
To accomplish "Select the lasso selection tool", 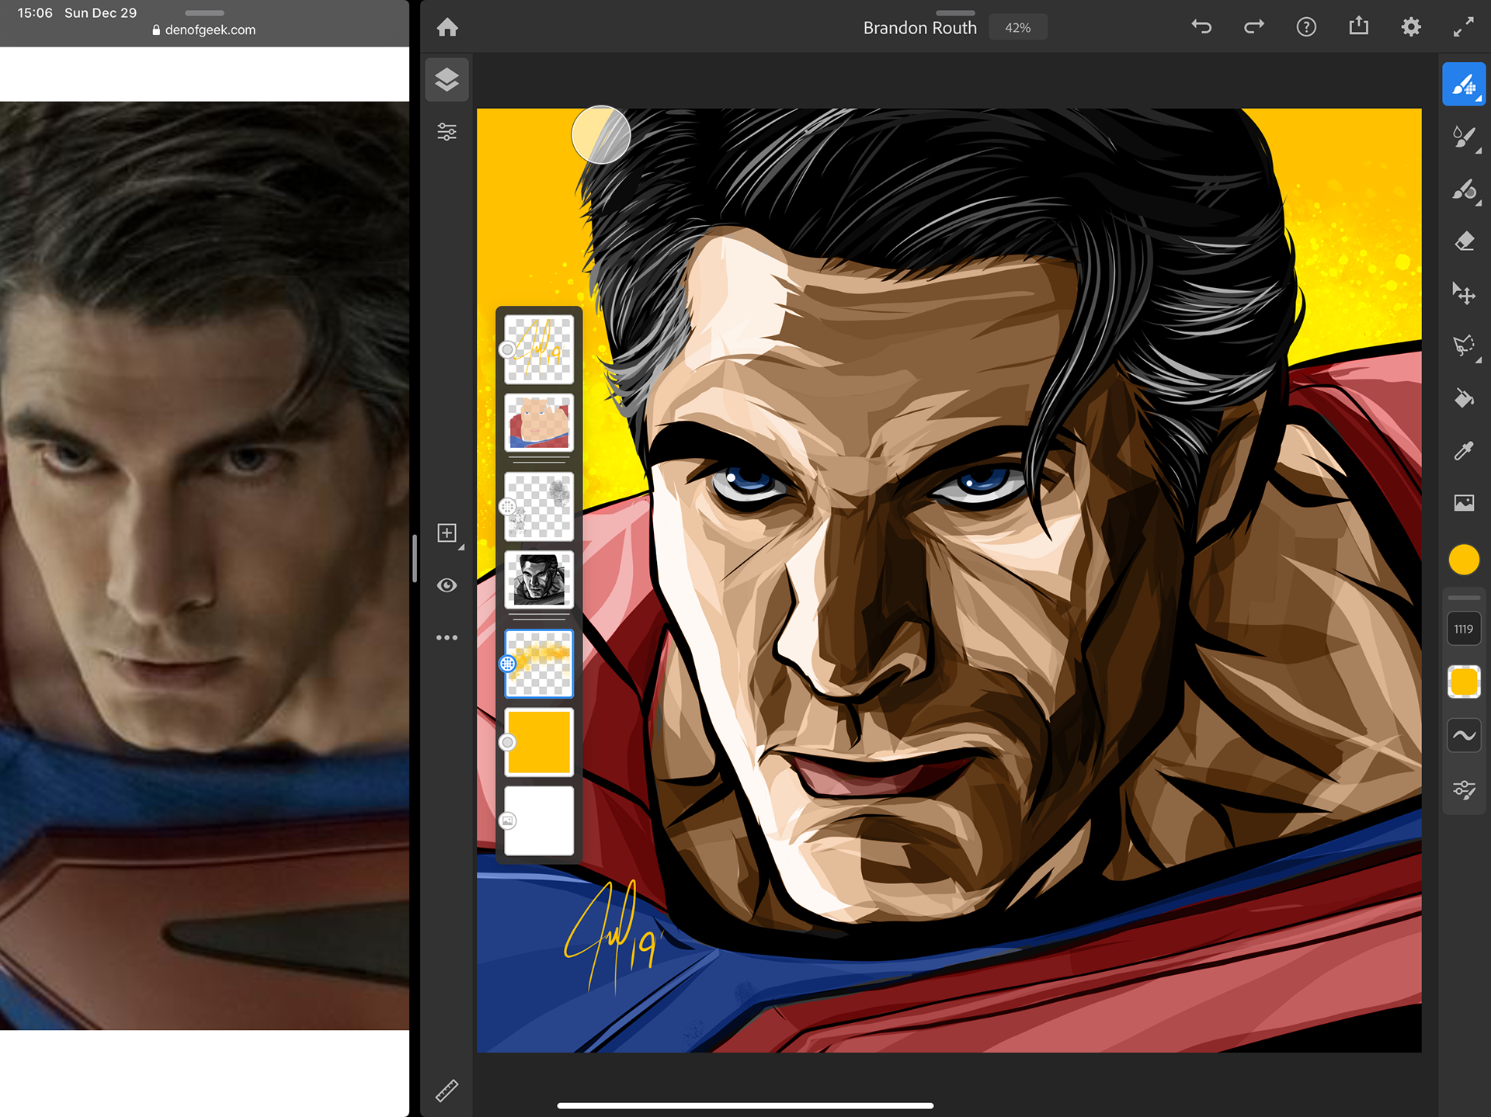I will pos(1464,346).
